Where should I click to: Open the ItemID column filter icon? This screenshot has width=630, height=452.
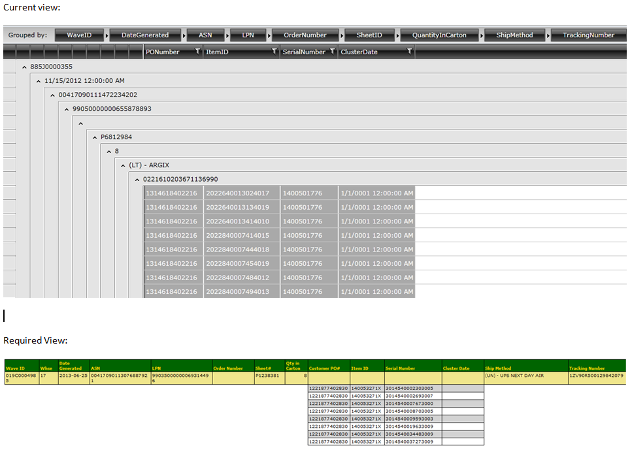pyautogui.click(x=274, y=52)
